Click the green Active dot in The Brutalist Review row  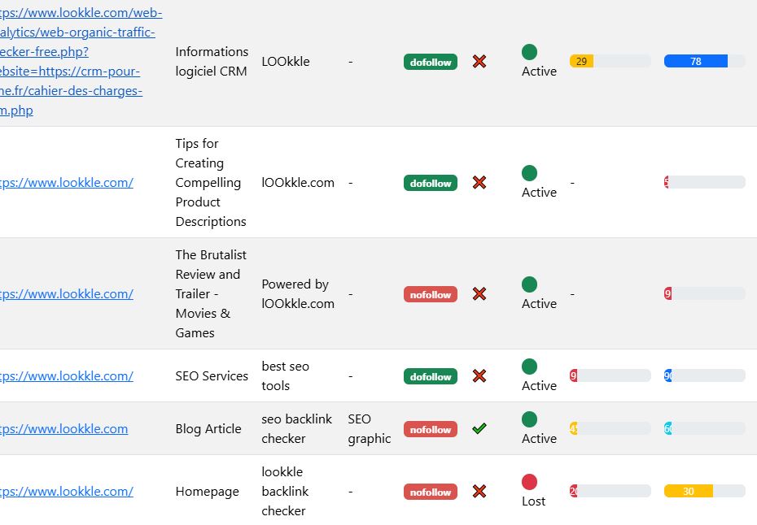[x=529, y=284]
